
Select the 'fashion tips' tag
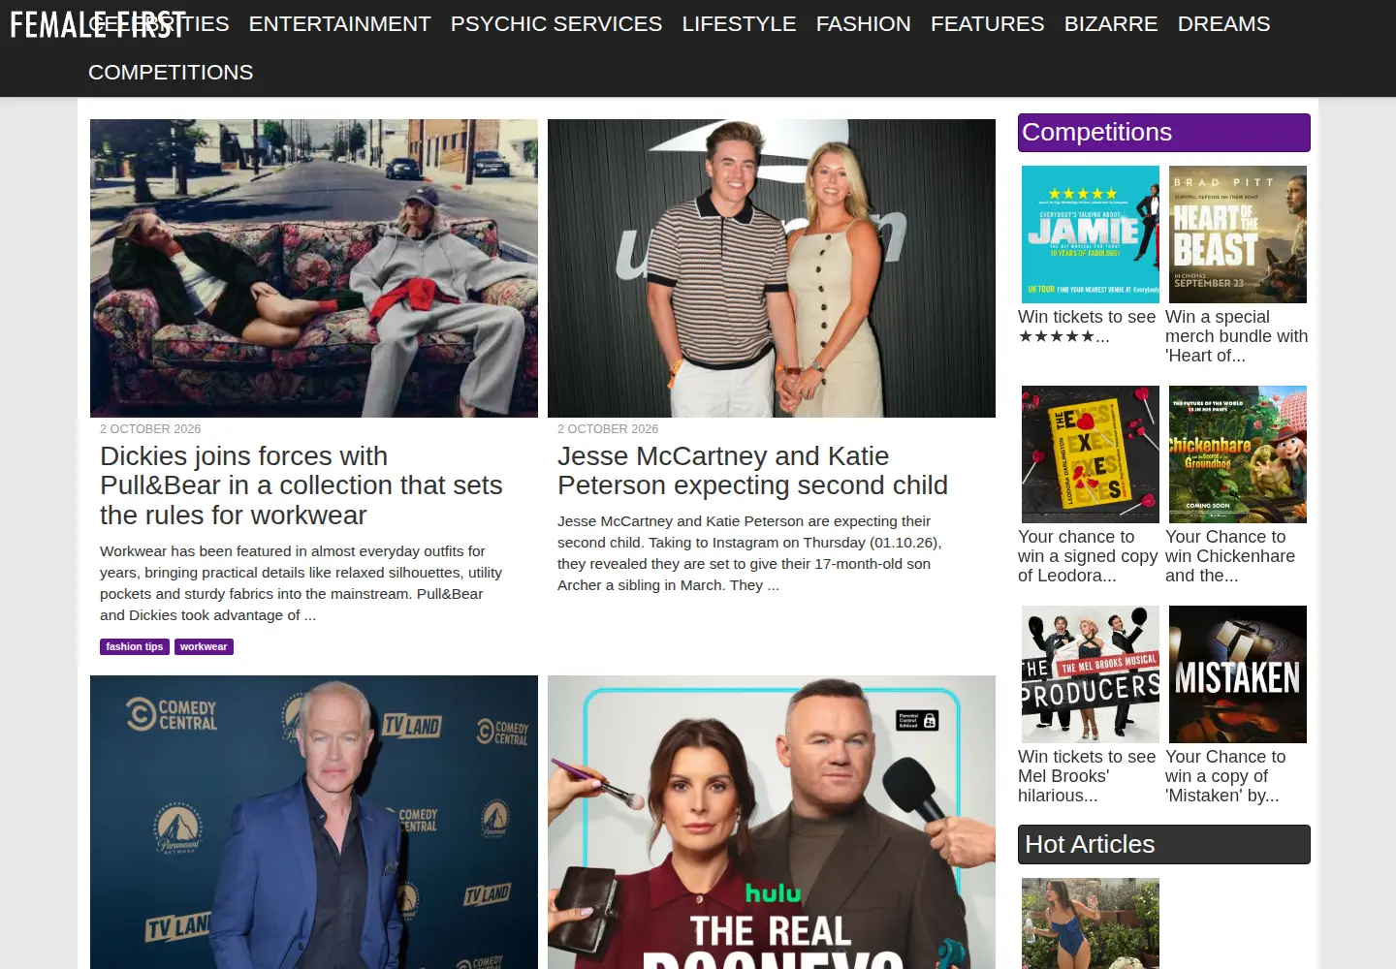(x=135, y=646)
